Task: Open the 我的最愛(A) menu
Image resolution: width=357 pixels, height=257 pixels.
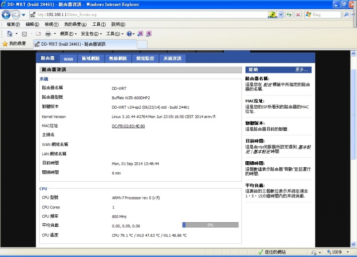Action: (x=75, y=24)
